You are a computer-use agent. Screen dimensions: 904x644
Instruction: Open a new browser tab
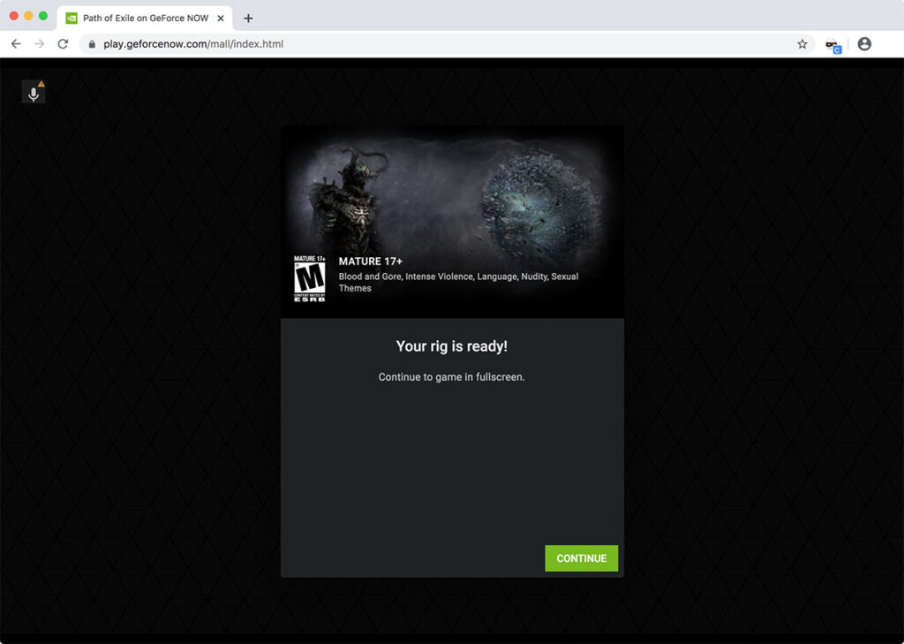(248, 19)
